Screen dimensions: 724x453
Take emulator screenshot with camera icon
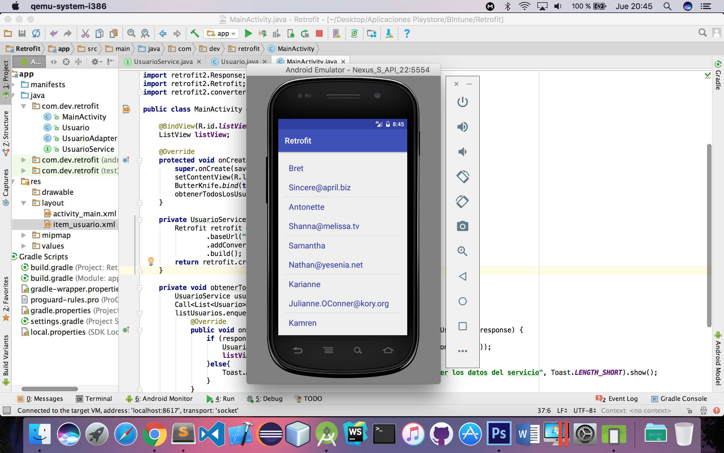pyautogui.click(x=462, y=226)
